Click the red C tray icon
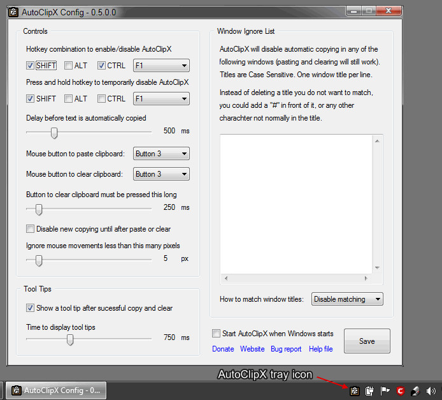 click(x=400, y=390)
